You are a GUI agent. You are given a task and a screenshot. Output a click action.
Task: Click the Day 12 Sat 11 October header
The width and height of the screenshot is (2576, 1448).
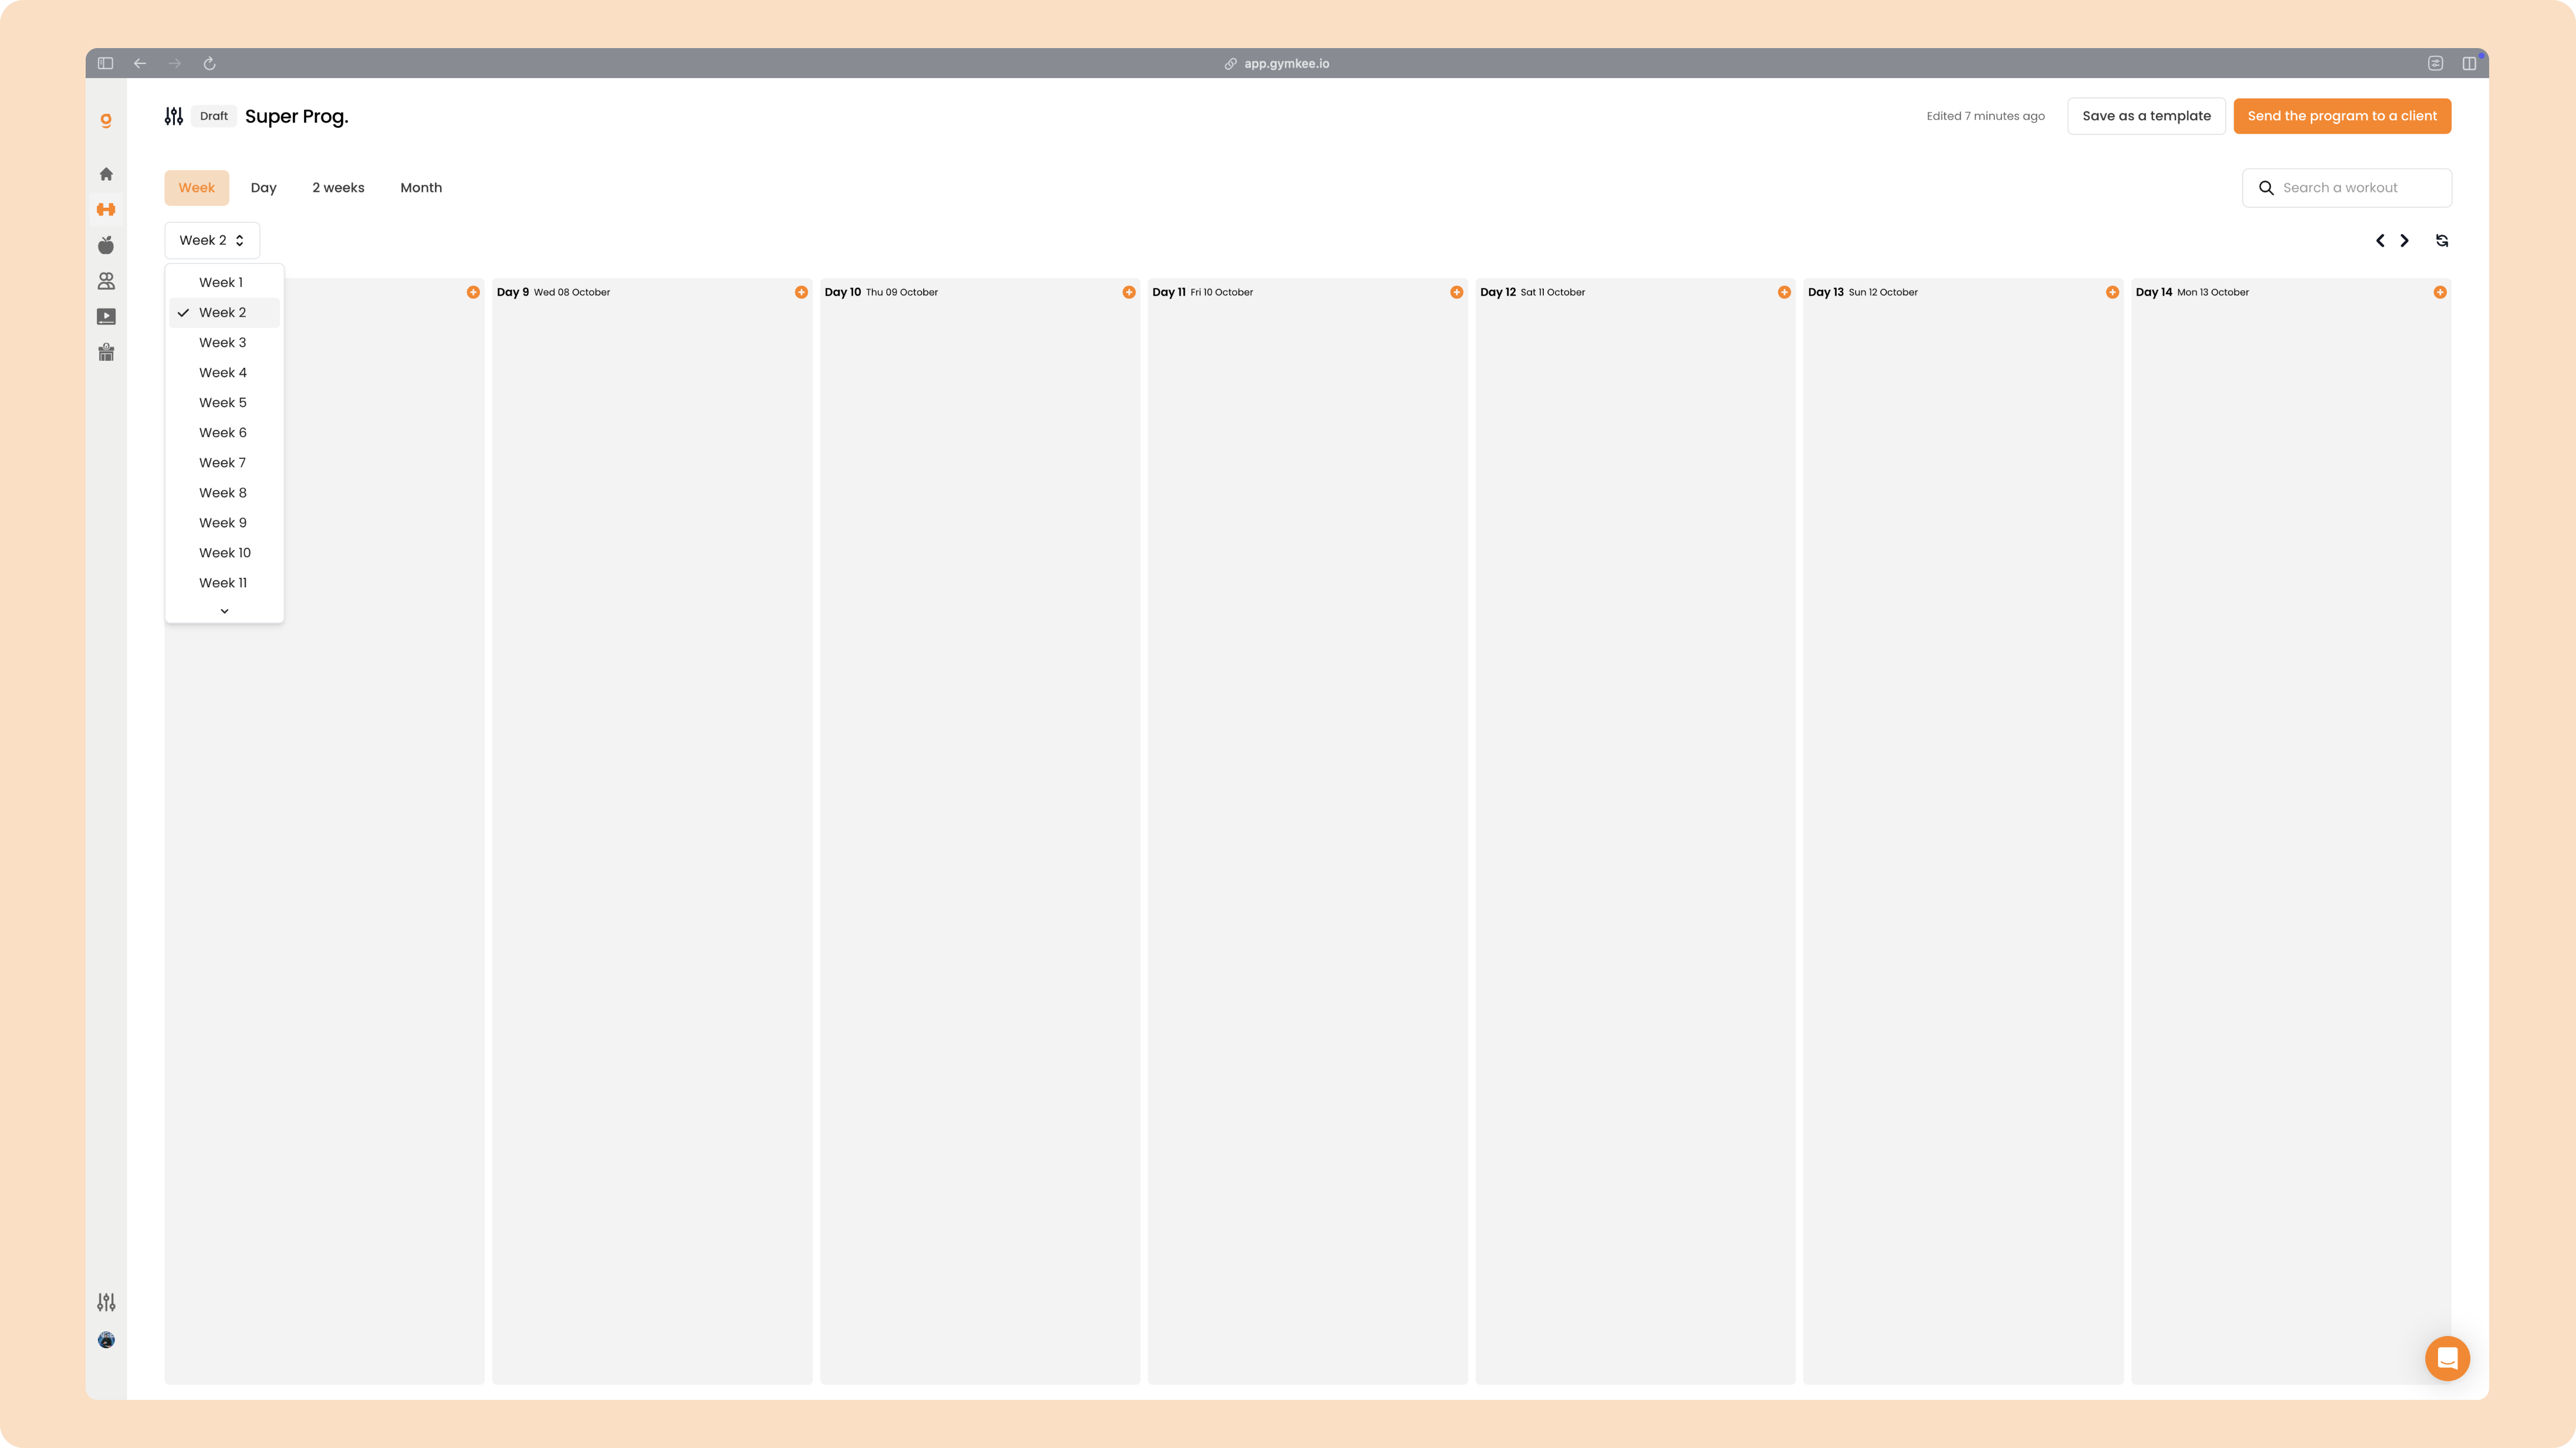coord(1532,292)
